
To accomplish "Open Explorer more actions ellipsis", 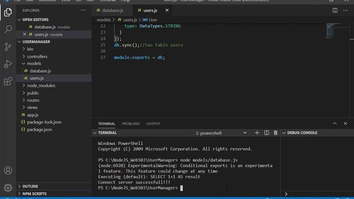I will click(x=83, y=11).
